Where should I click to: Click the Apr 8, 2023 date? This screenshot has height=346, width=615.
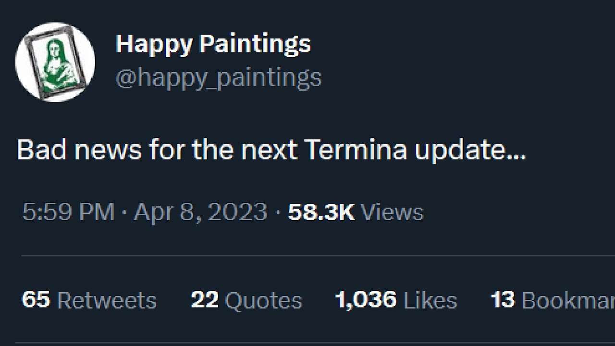coord(200,212)
